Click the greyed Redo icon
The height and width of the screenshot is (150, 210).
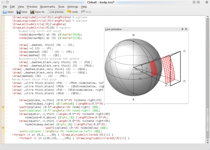[x=83, y=12]
